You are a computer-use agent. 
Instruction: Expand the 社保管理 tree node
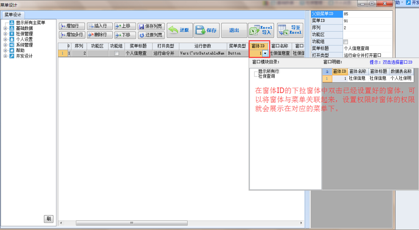[5, 34]
